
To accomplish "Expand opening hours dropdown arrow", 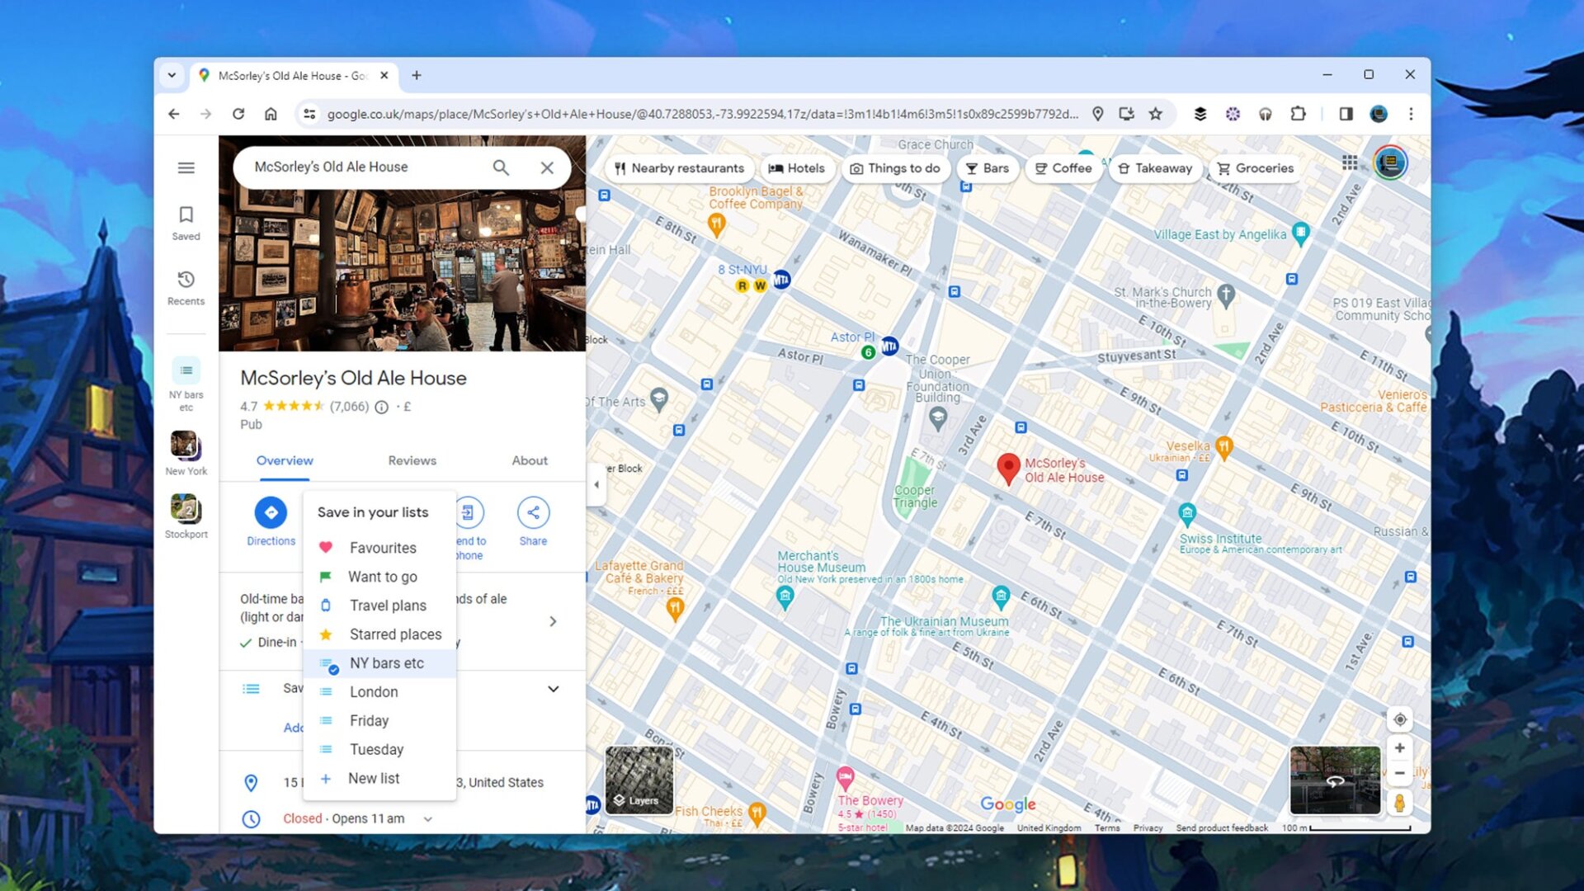I will point(428,819).
